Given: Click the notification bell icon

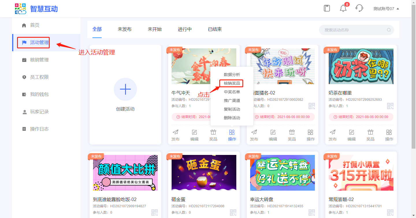Looking at the screenshot, I should [x=343, y=8].
